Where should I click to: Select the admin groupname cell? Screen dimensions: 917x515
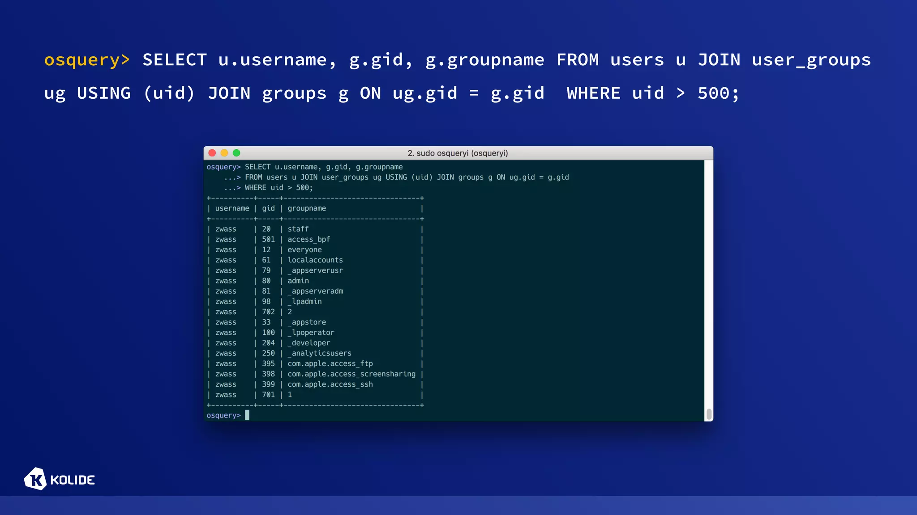click(x=298, y=281)
